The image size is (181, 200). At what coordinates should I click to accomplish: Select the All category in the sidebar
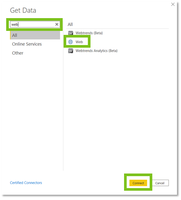35,35
